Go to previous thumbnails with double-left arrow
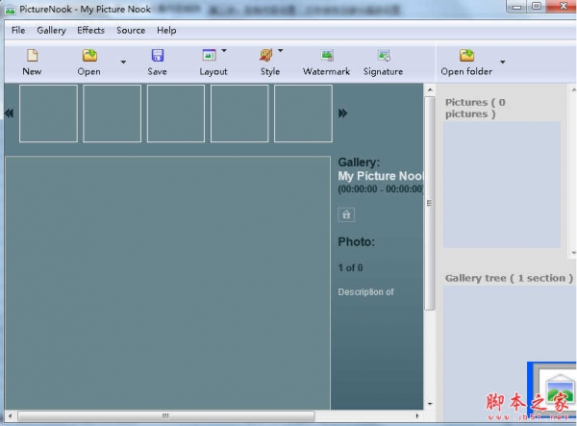This screenshot has width=577, height=426. (x=10, y=113)
